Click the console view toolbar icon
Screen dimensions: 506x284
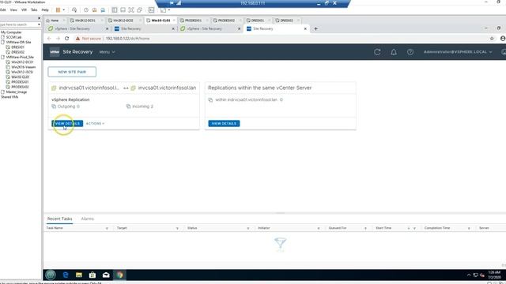151,10
